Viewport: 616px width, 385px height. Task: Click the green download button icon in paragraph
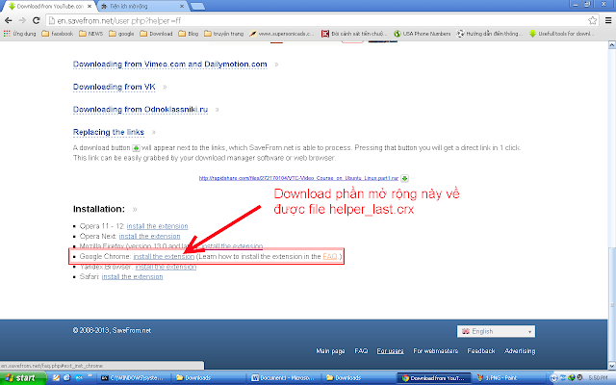coord(136,148)
